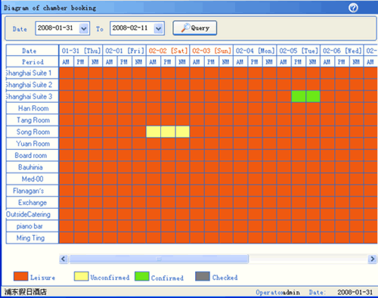Image resolution: width=378 pixels, height=298 pixels.
Task: Click the scrollbar left arrow
Action: tap(64, 259)
